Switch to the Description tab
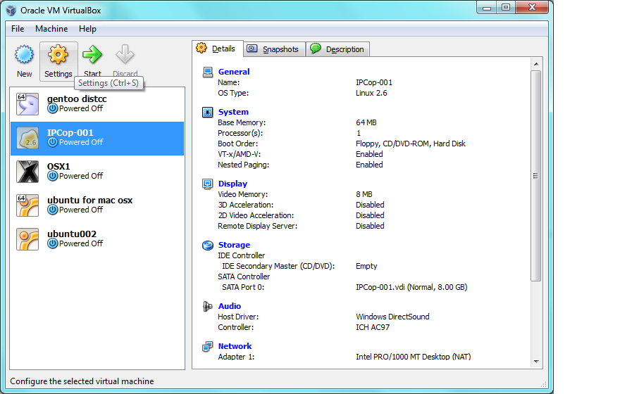Screen dimensions: 639x394 (x=338, y=49)
